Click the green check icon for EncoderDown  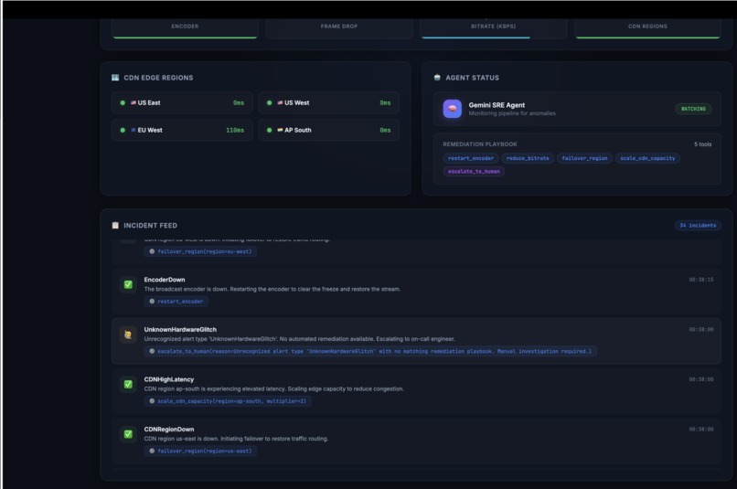click(x=128, y=284)
